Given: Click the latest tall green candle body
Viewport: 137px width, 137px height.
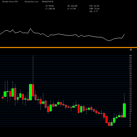Looking at the screenshot, I should coord(124,110).
